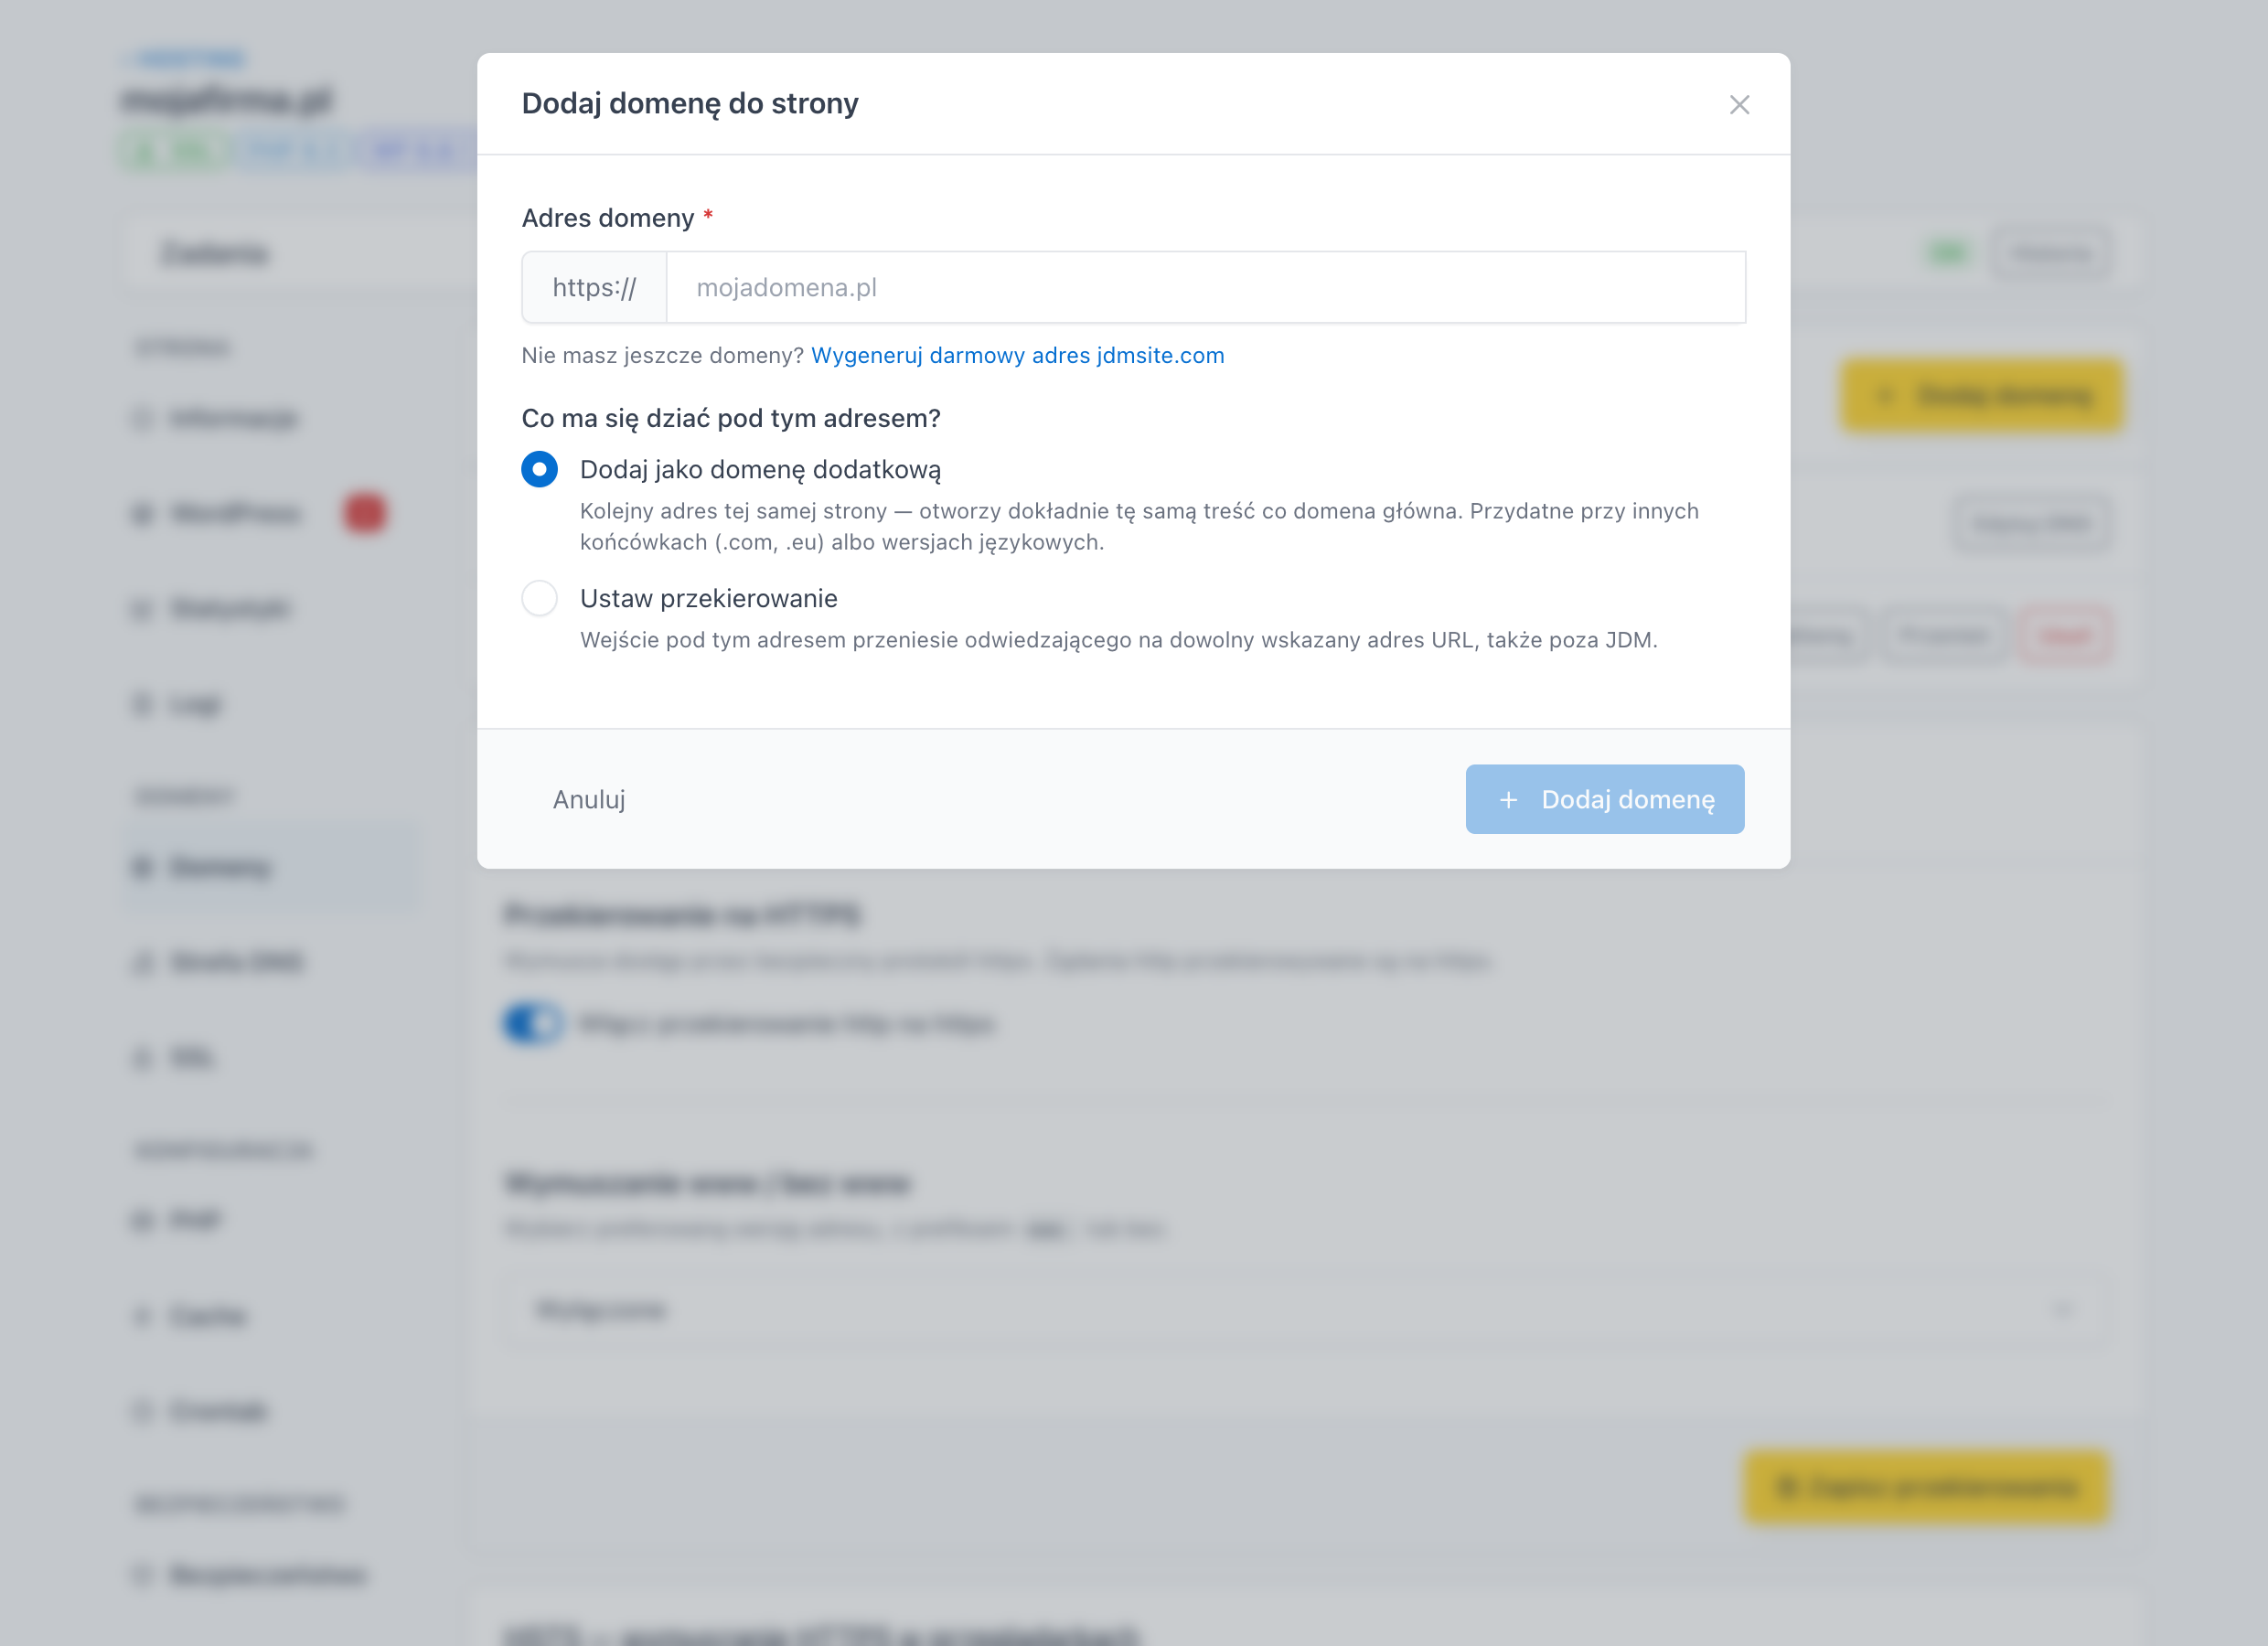
Task: Click the Anuluj button
Action: pos(589,799)
